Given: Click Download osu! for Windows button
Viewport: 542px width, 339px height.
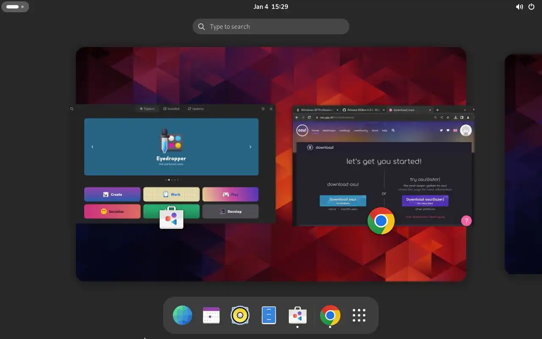Looking at the screenshot, I should pos(343,200).
